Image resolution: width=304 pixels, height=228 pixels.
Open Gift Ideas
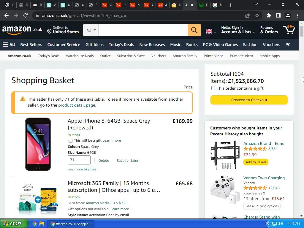point(94,45)
